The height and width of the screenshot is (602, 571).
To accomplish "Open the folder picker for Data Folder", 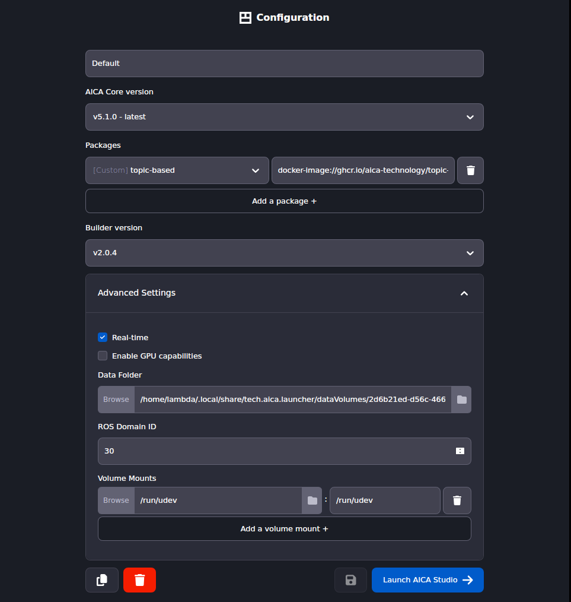I will click(461, 399).
